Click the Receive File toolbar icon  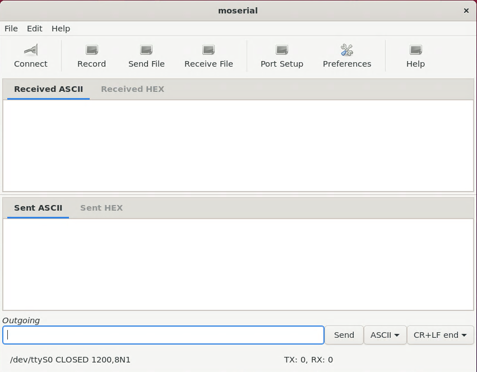[209, 50]
